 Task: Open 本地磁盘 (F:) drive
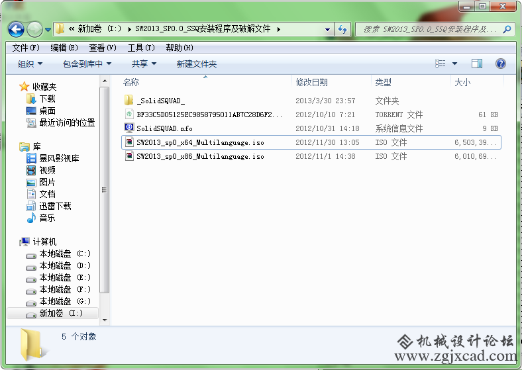(x=64, y=290)
